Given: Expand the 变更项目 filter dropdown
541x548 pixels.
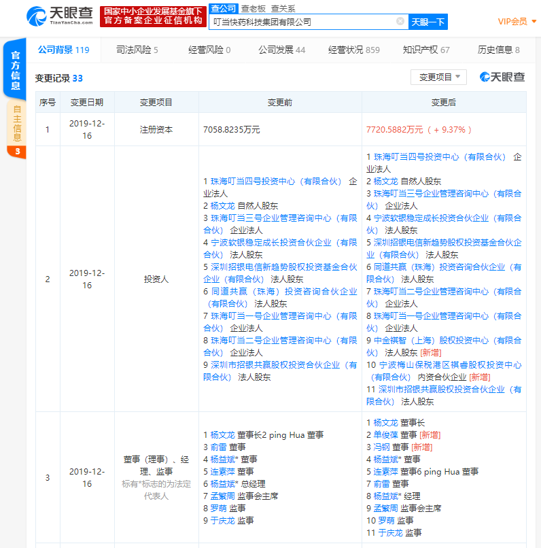Looking at the screenshot, I should pos(438,78).
